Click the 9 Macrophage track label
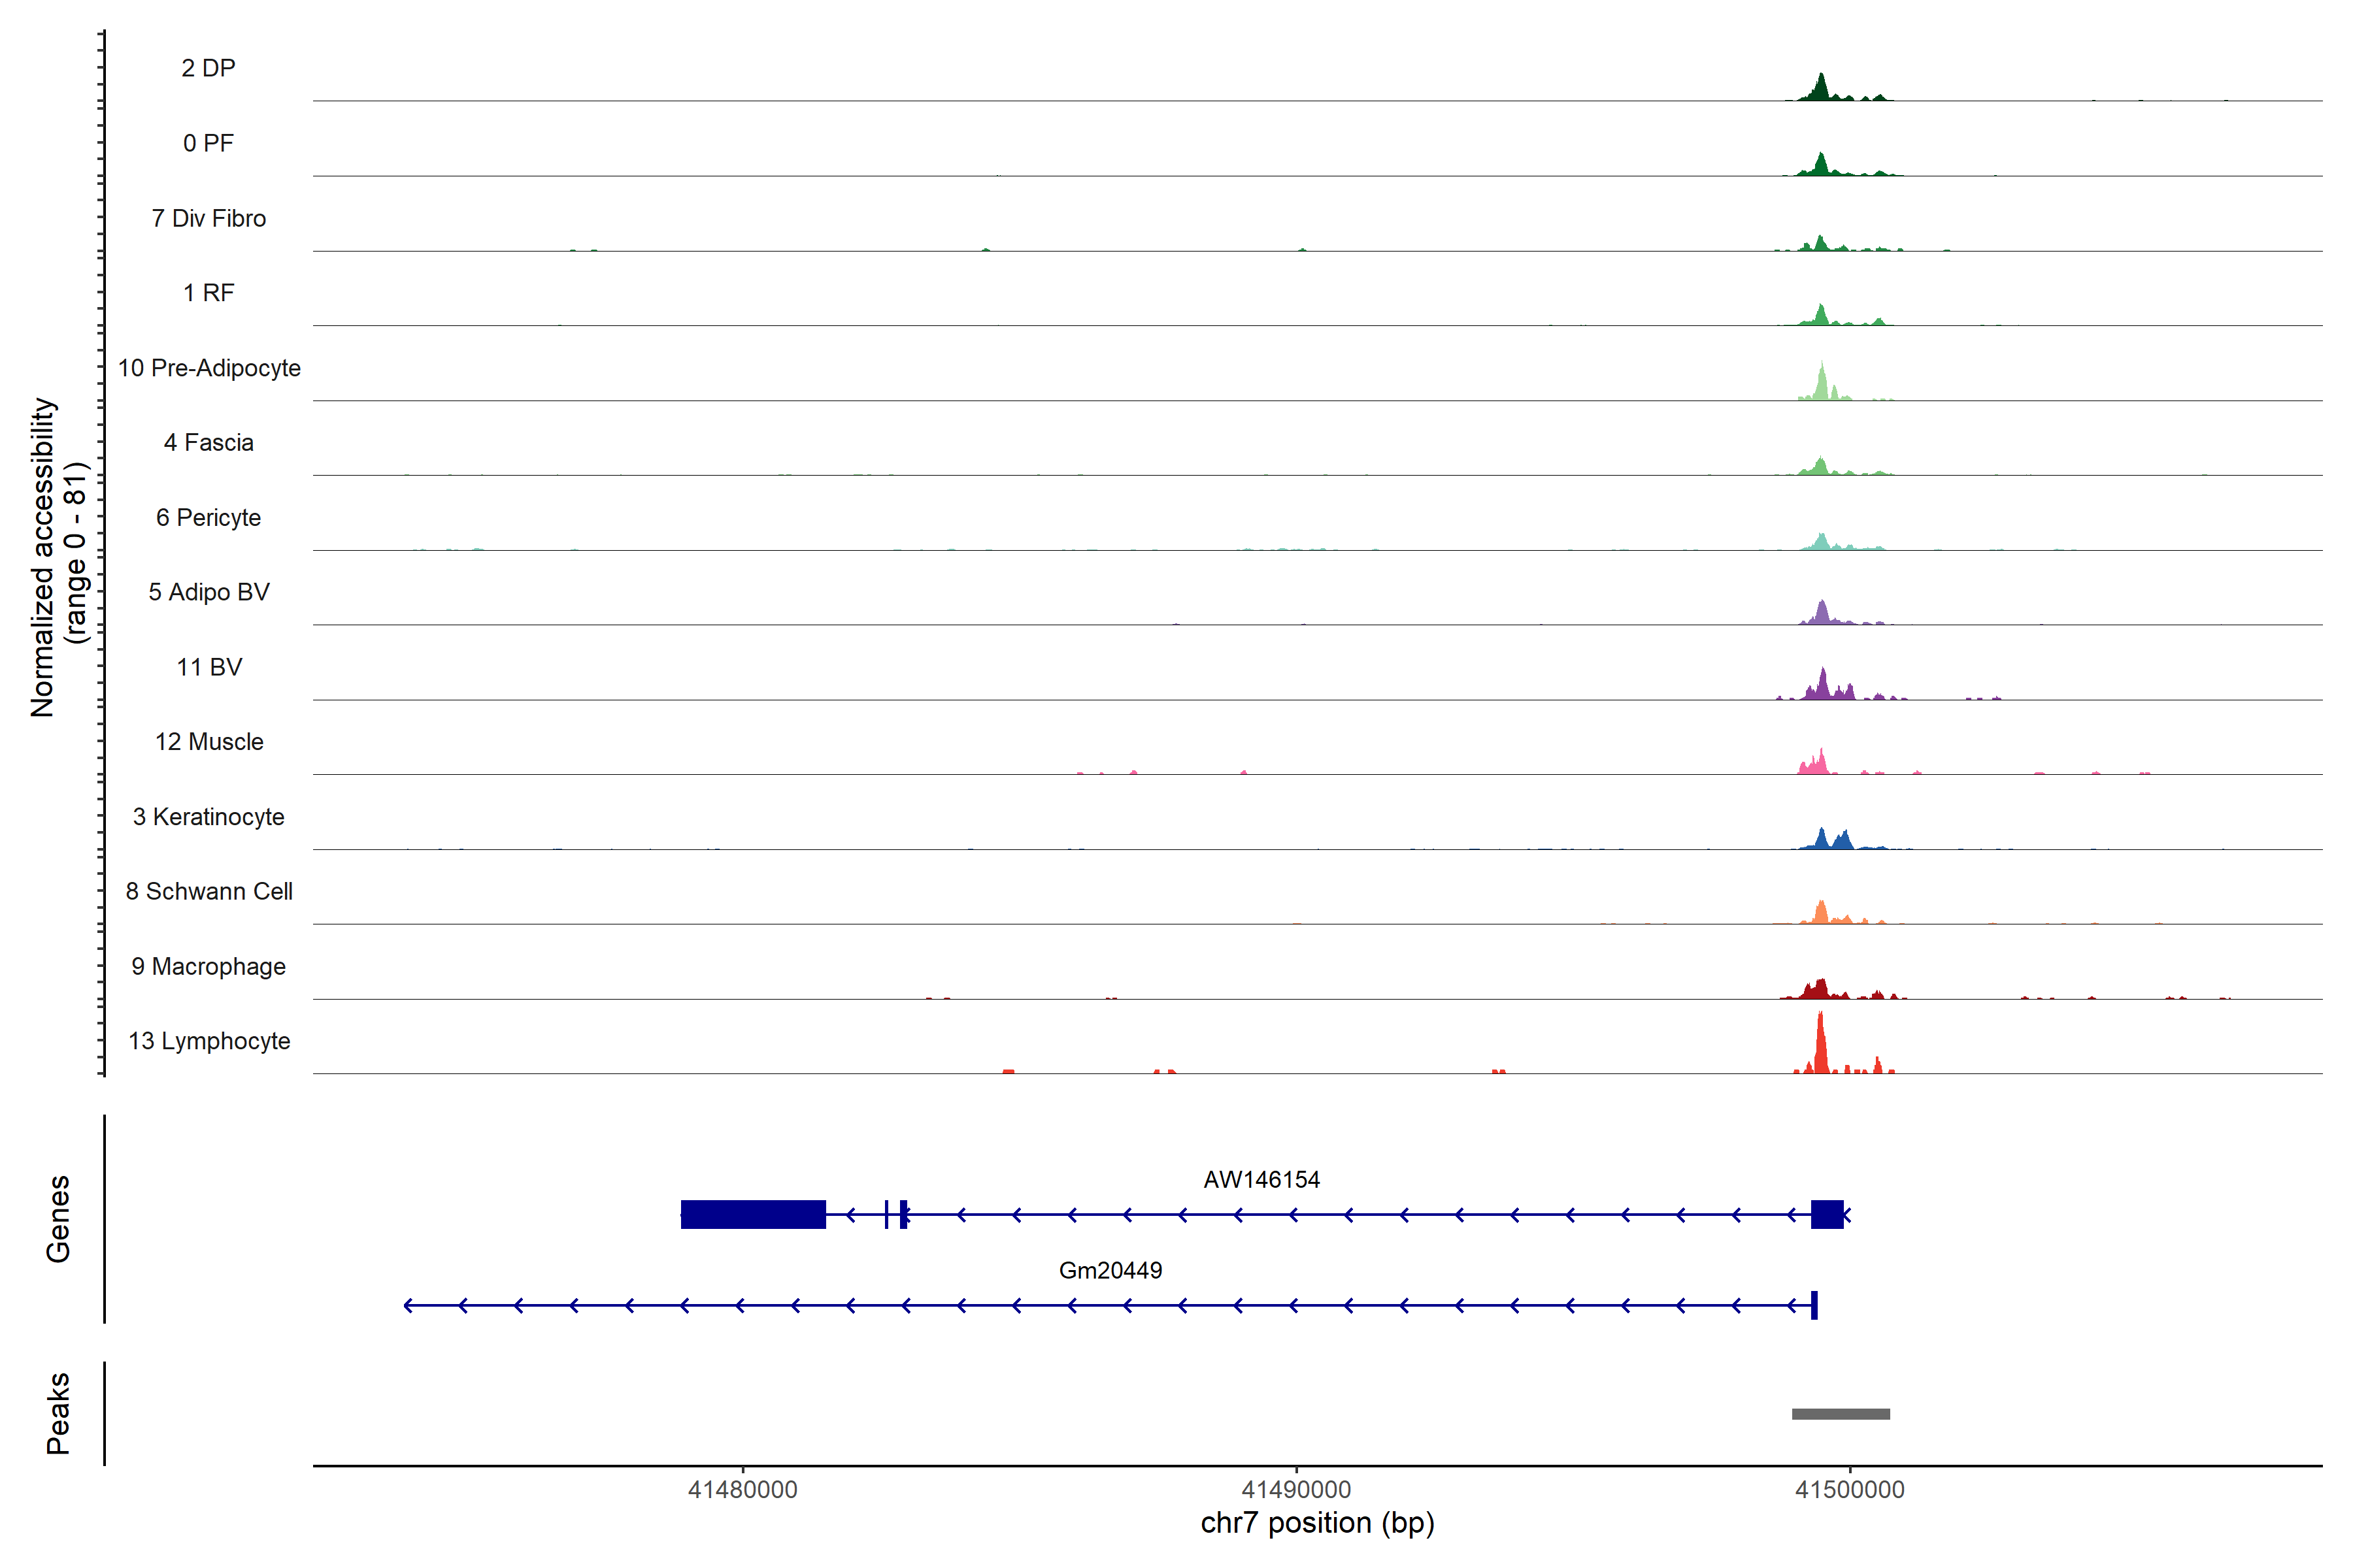2353x1568 pixels. 208,966
